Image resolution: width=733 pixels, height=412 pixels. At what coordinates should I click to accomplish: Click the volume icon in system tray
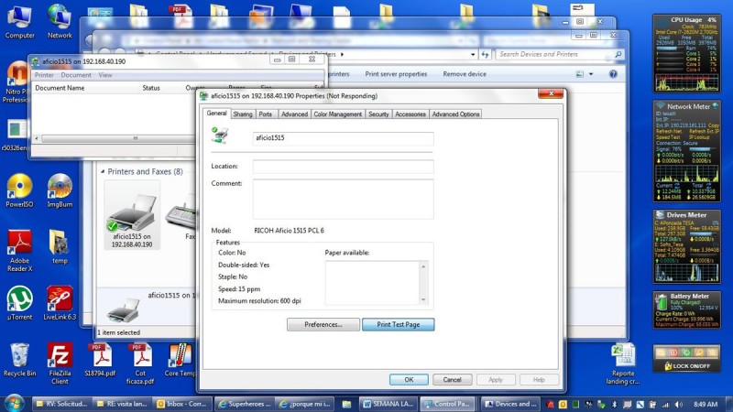[x=678, y=404]
